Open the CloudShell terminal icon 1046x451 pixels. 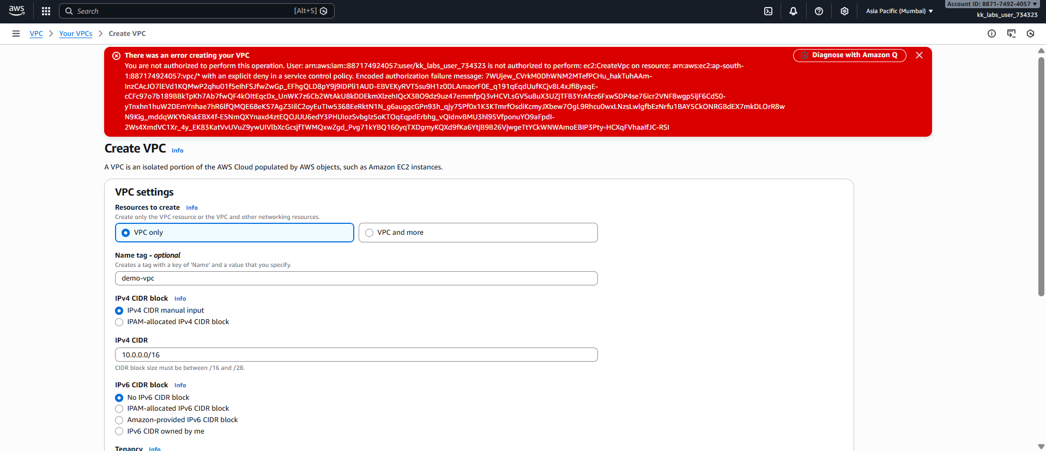click(768, 11)
